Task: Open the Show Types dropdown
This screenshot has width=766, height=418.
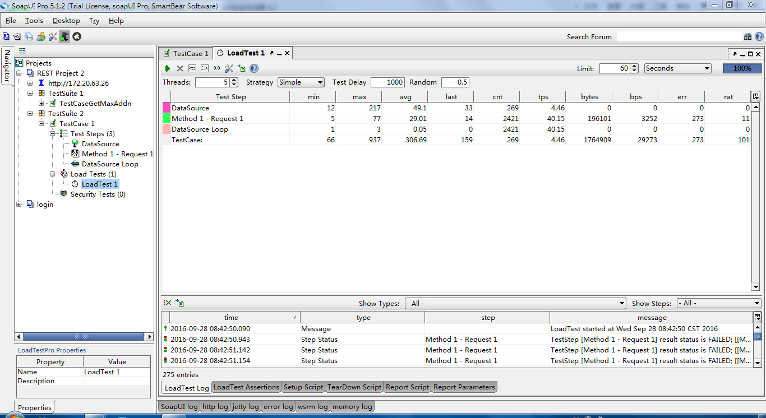Action: (515, 303)
